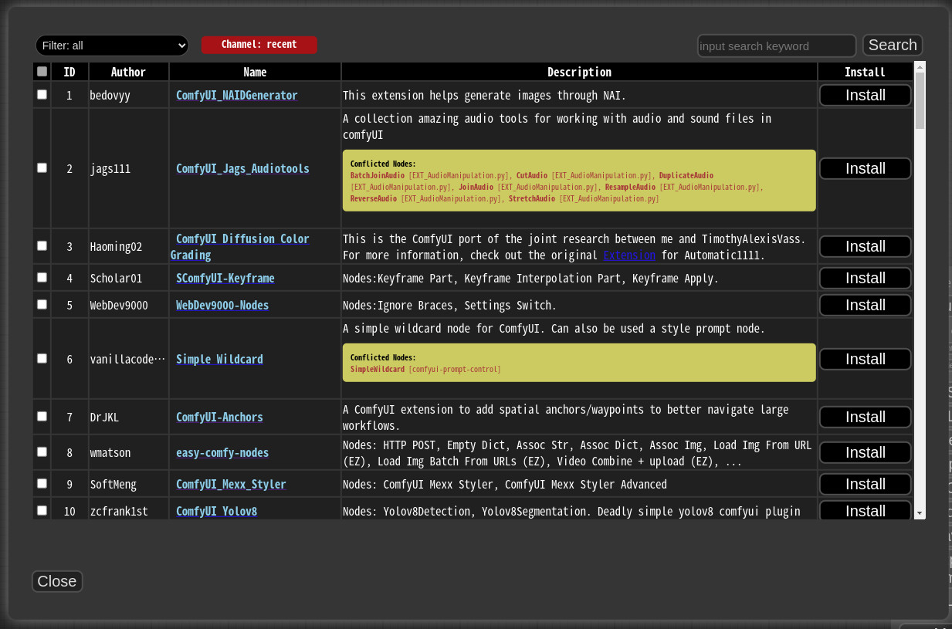Click the Search button
952x629 pixels.
pyautogui.click(x=892, y=45)
